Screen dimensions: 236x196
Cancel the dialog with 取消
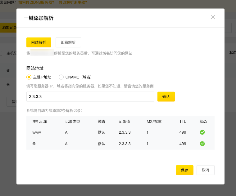click(205, 170)
